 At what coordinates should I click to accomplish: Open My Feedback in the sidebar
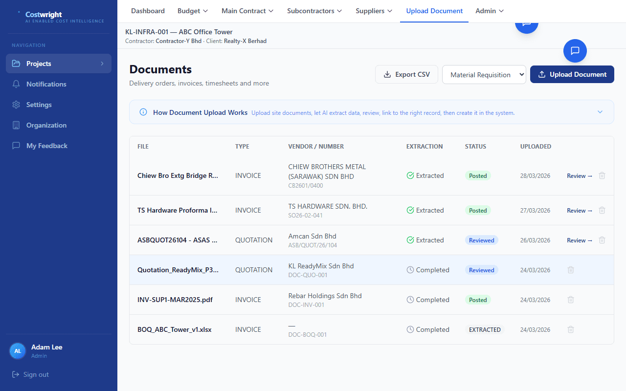pyautogui.click(x=59, y=146)
